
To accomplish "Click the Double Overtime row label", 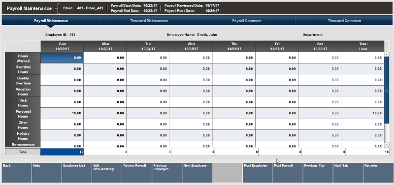I will click(x=23, y=80).
